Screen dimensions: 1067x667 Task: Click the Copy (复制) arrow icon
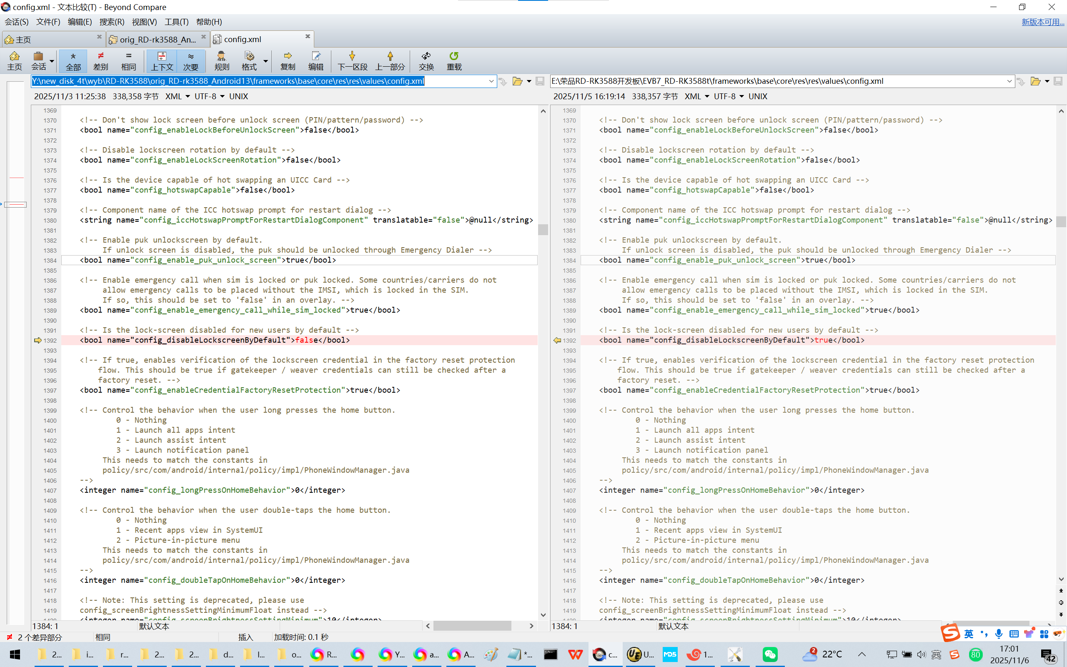[x=288, y=56]
